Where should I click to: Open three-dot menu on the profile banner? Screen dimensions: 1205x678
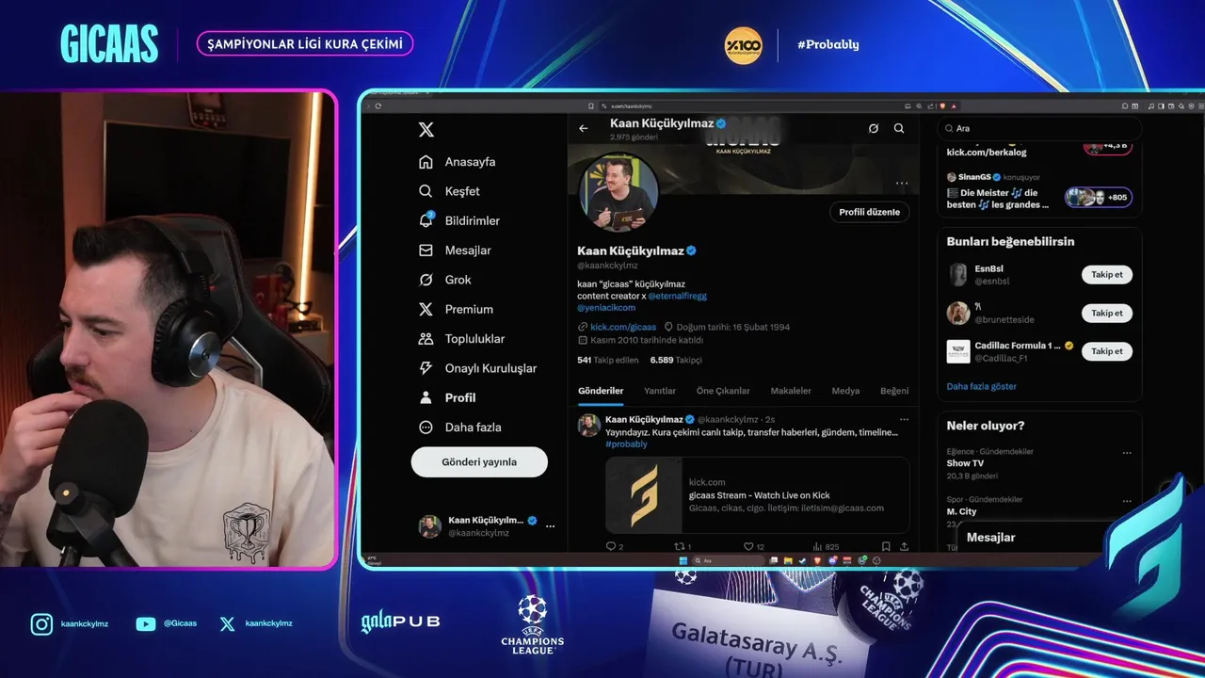(902, 184)
